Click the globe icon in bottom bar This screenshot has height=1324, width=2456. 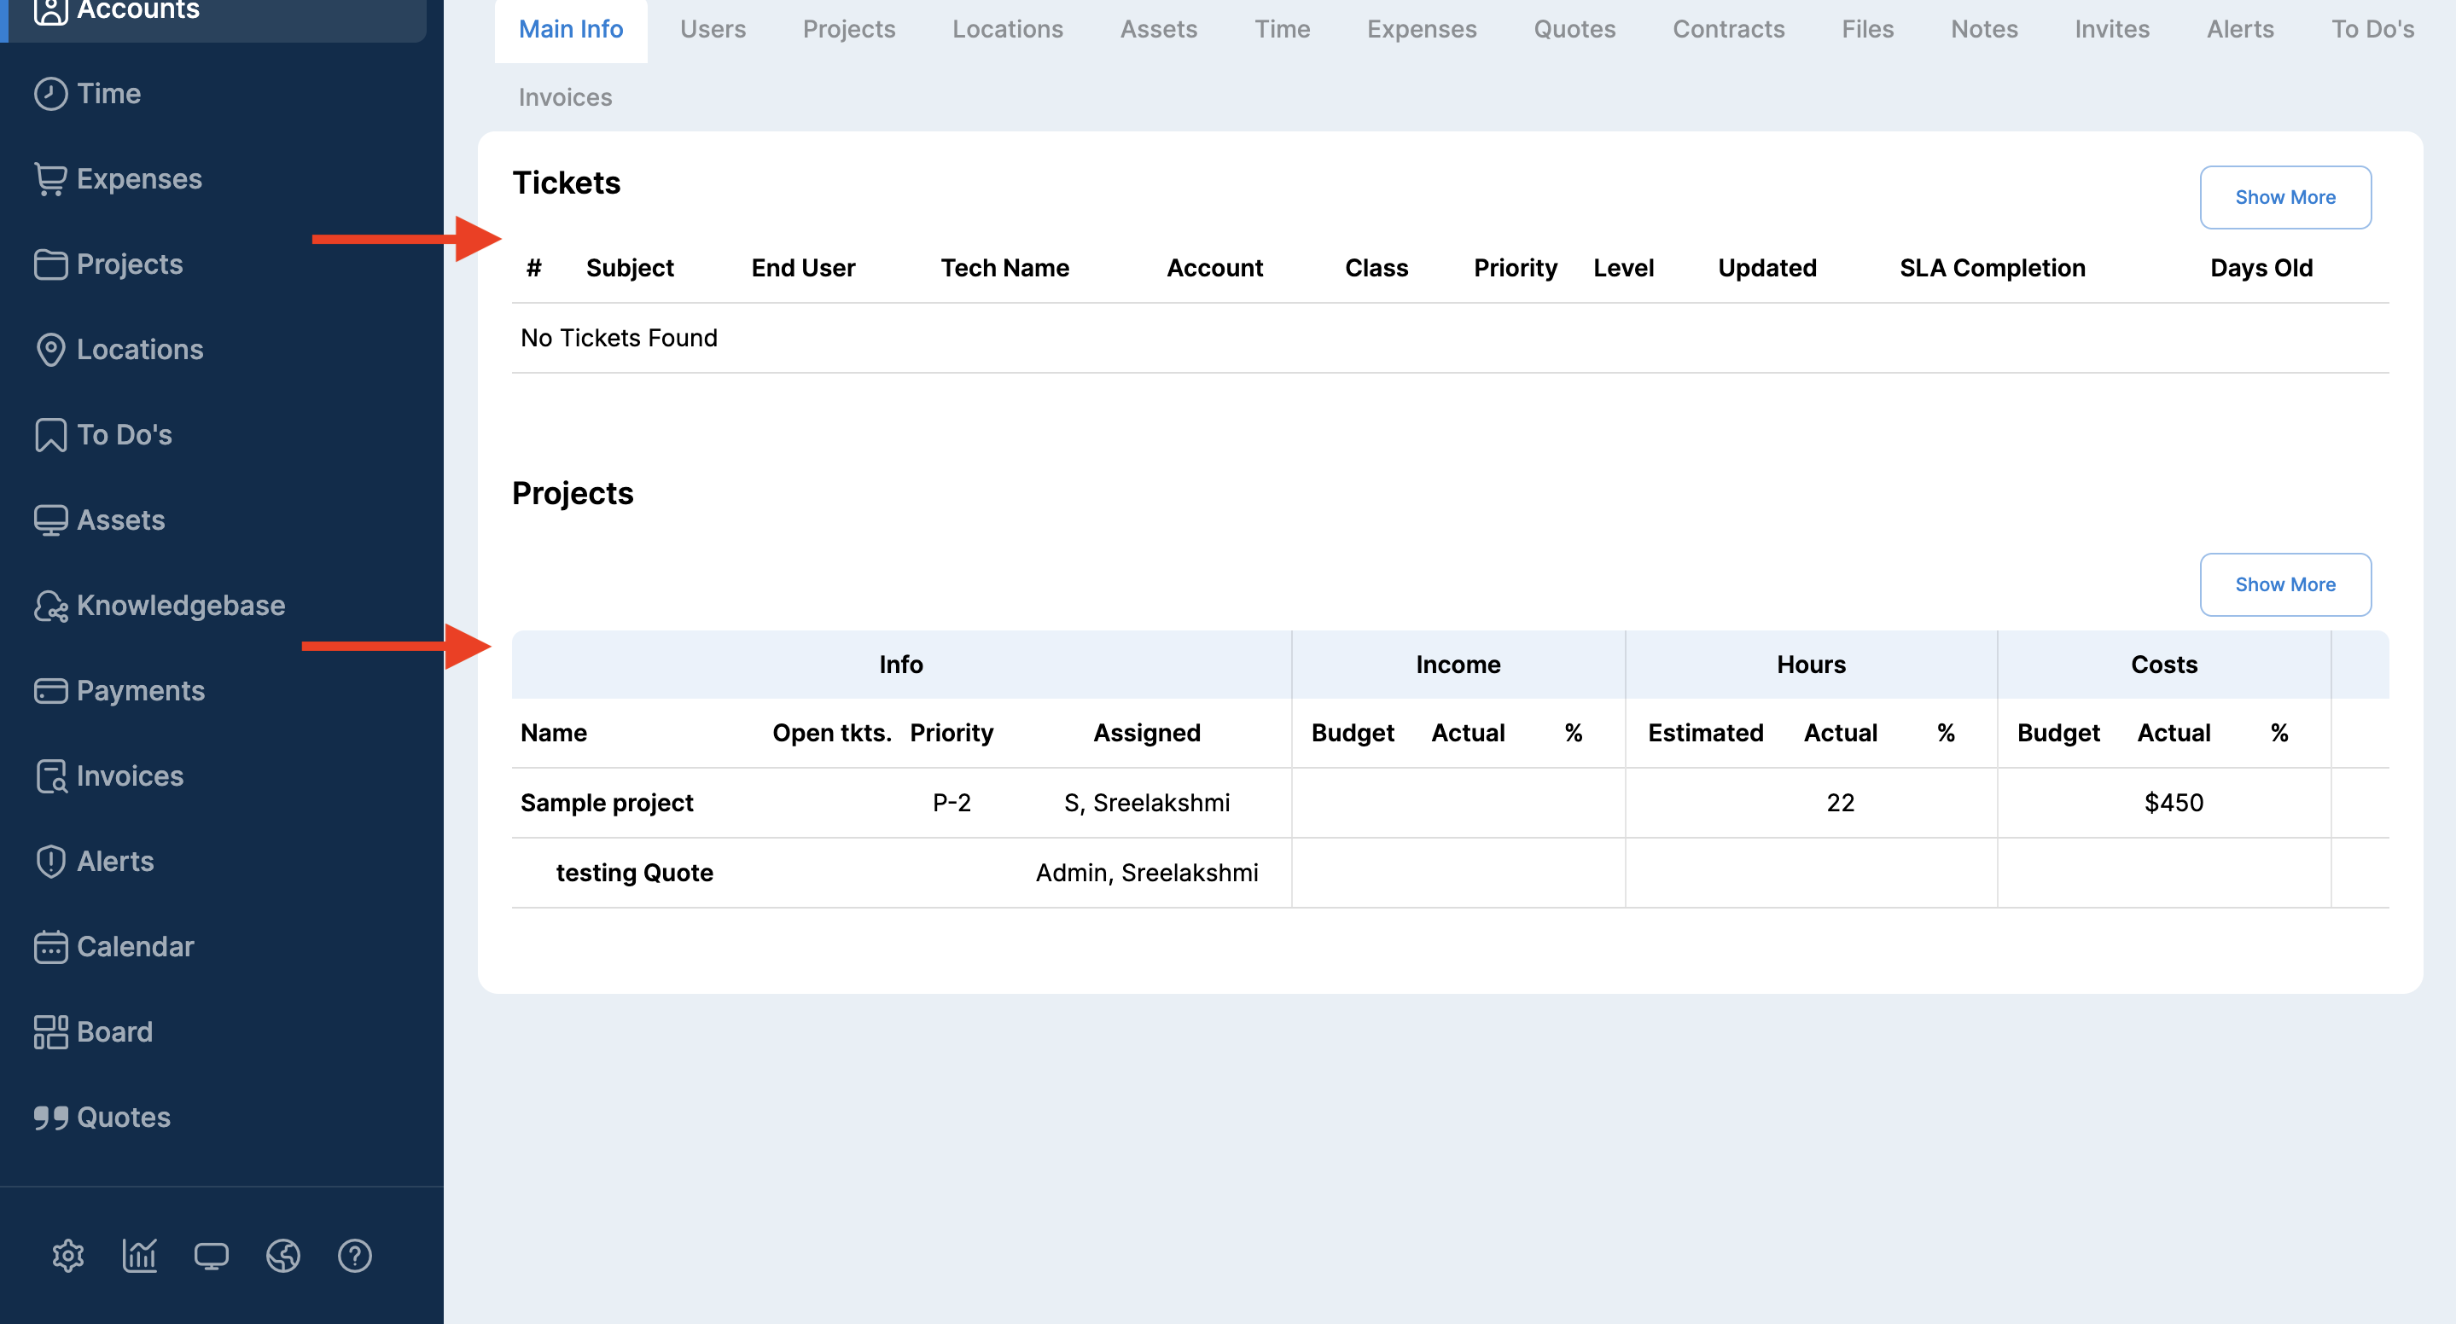(283, 1256)
